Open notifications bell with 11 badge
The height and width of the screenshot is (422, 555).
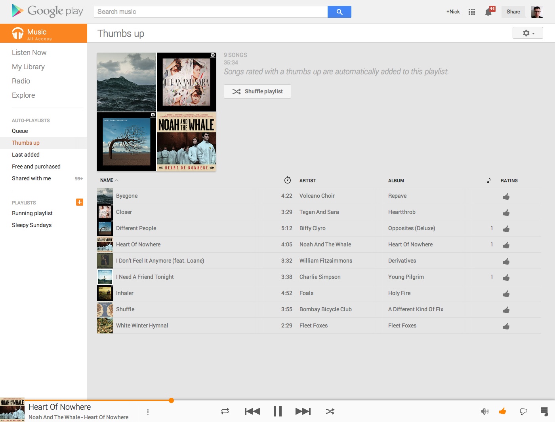click(489, 11)
